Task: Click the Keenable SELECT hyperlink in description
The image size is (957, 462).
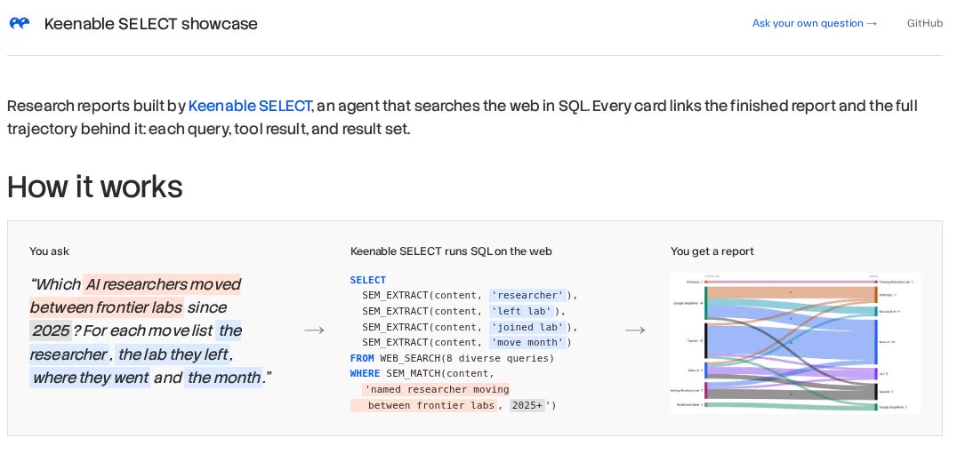Action: point(250,106)
